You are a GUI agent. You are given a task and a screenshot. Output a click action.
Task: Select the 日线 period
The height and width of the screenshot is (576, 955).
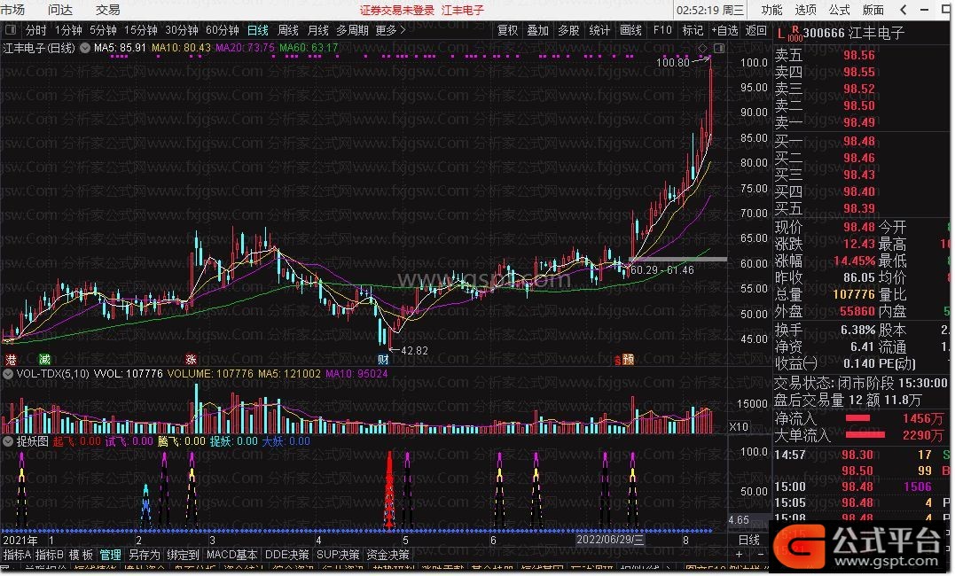pos(258,30)
